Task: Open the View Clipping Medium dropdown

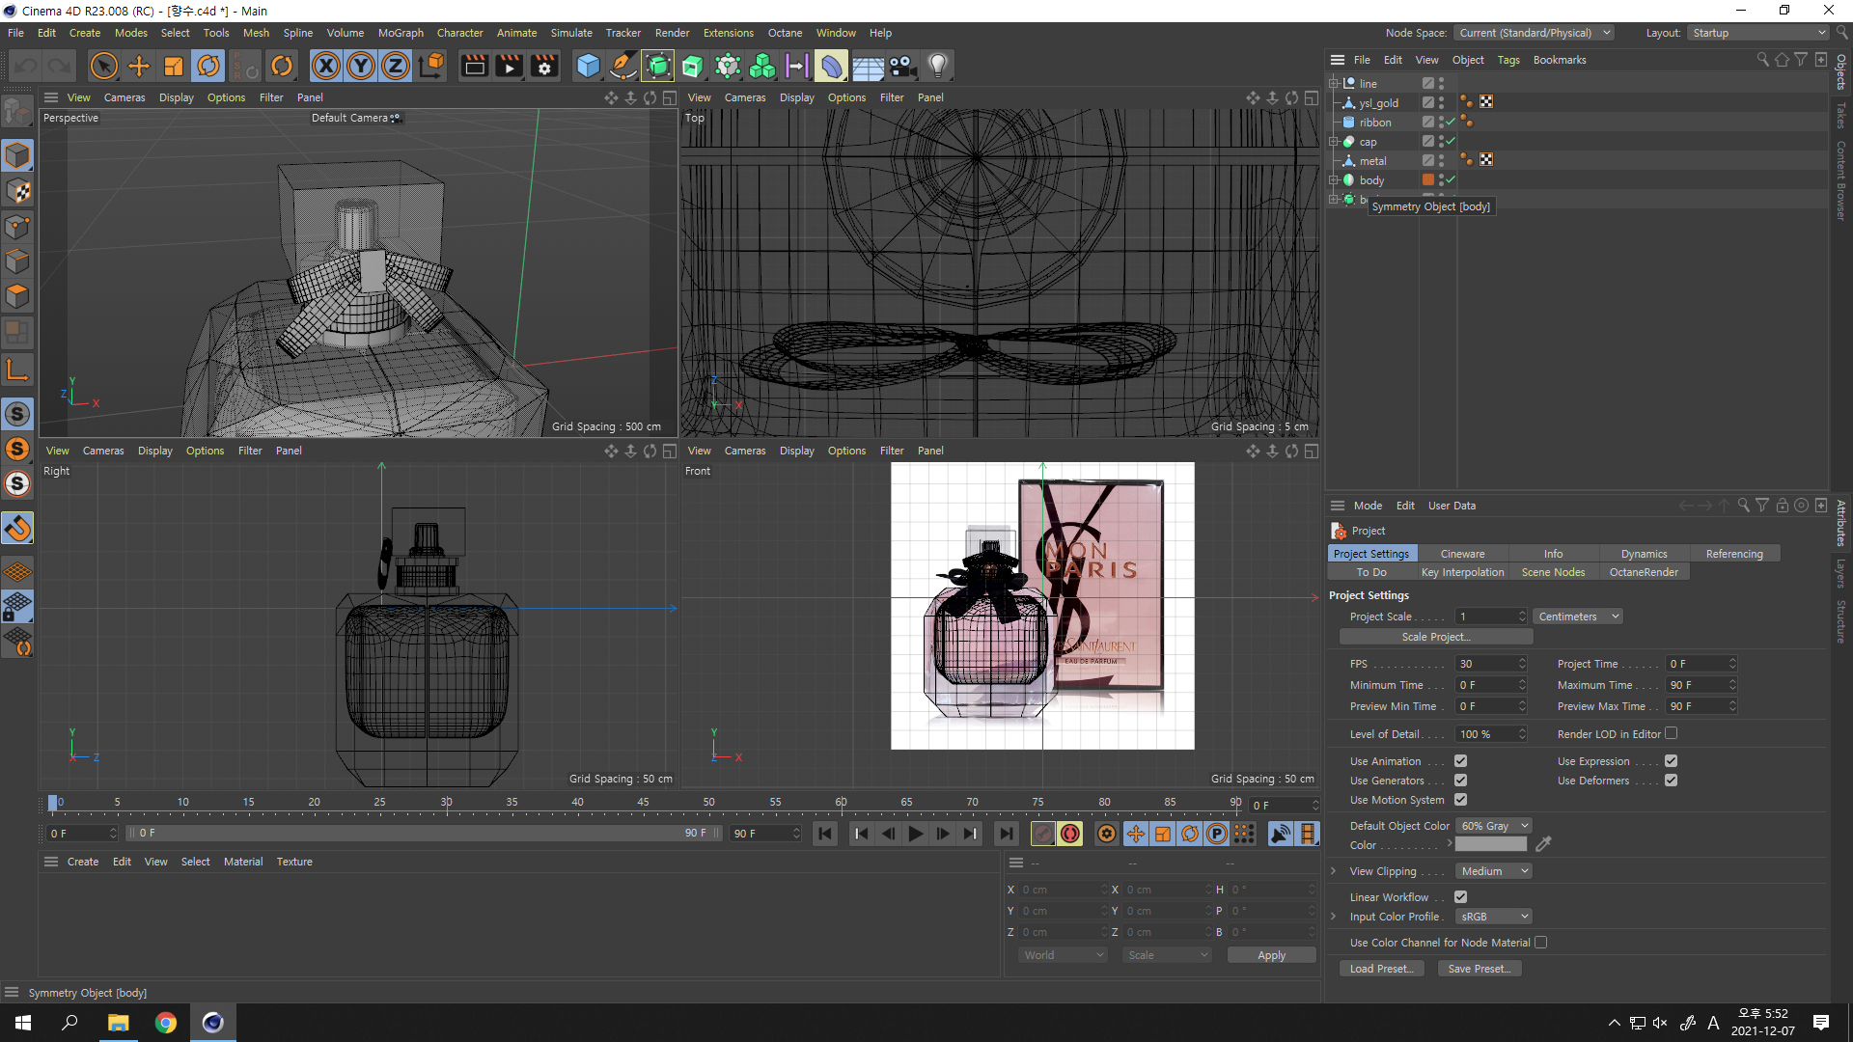Action: pyautogui.click(x=1493, y=871)
